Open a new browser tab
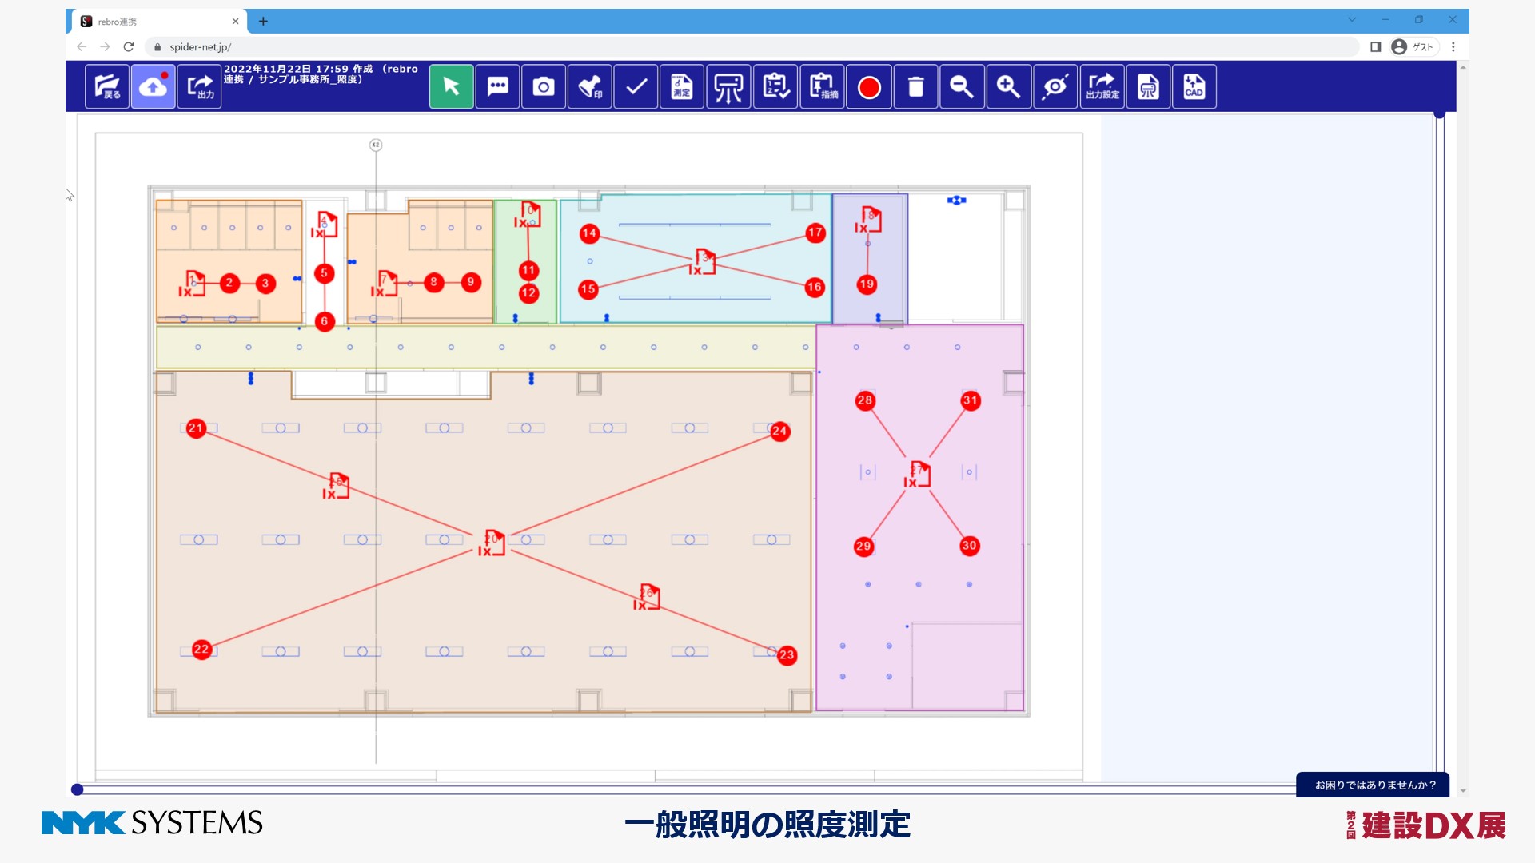The height and width of the screenshot is (863, 1535). [263, 22]
